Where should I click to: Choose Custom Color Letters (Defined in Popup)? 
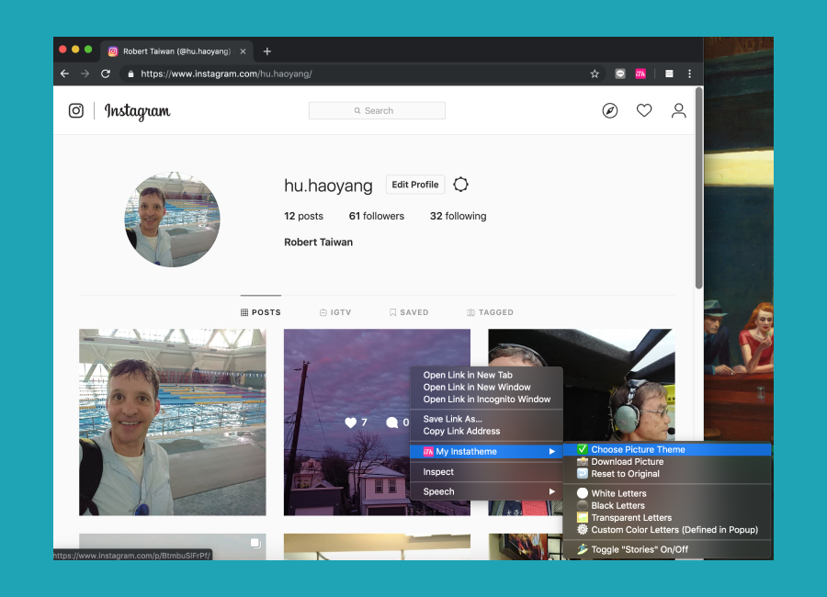pos(667,530)
